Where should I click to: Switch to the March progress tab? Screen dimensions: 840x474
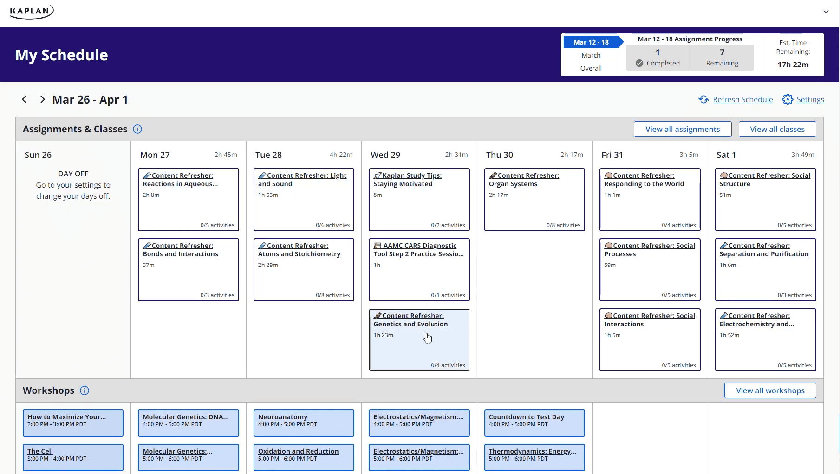(x=590, y=55)
